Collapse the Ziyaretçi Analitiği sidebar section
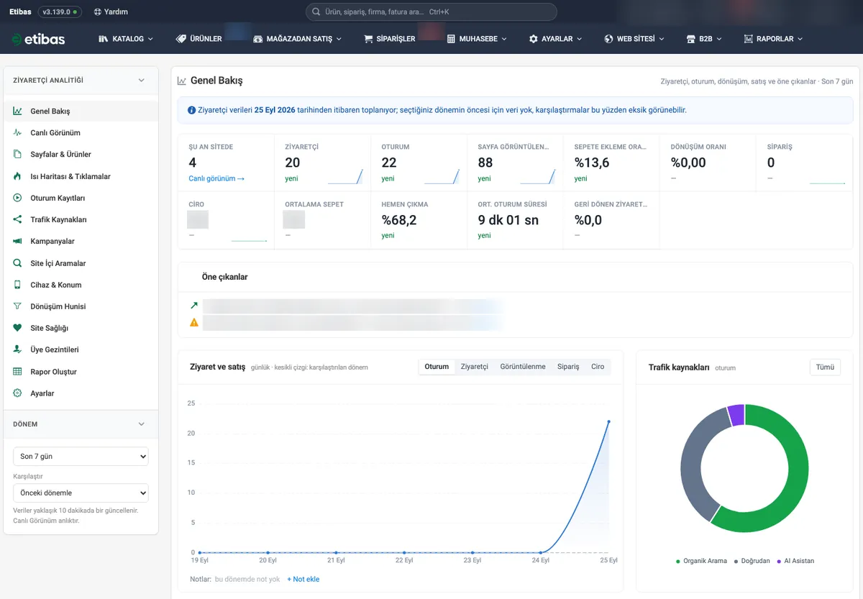 [141, 81]
